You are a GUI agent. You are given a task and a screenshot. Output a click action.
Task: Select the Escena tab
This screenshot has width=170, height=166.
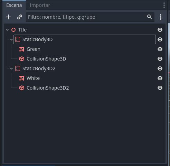click(x=14, y=5)
